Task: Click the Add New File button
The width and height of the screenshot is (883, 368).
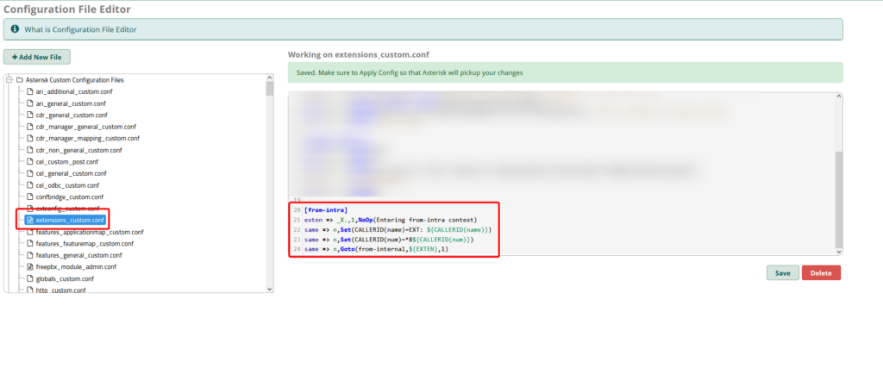Action: 36,57
